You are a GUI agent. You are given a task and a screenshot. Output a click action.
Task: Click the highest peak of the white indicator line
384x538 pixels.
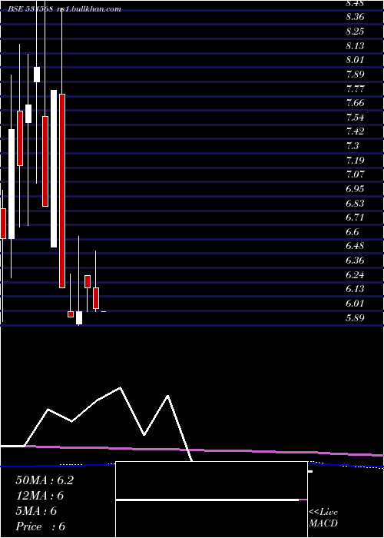point(120,387)
